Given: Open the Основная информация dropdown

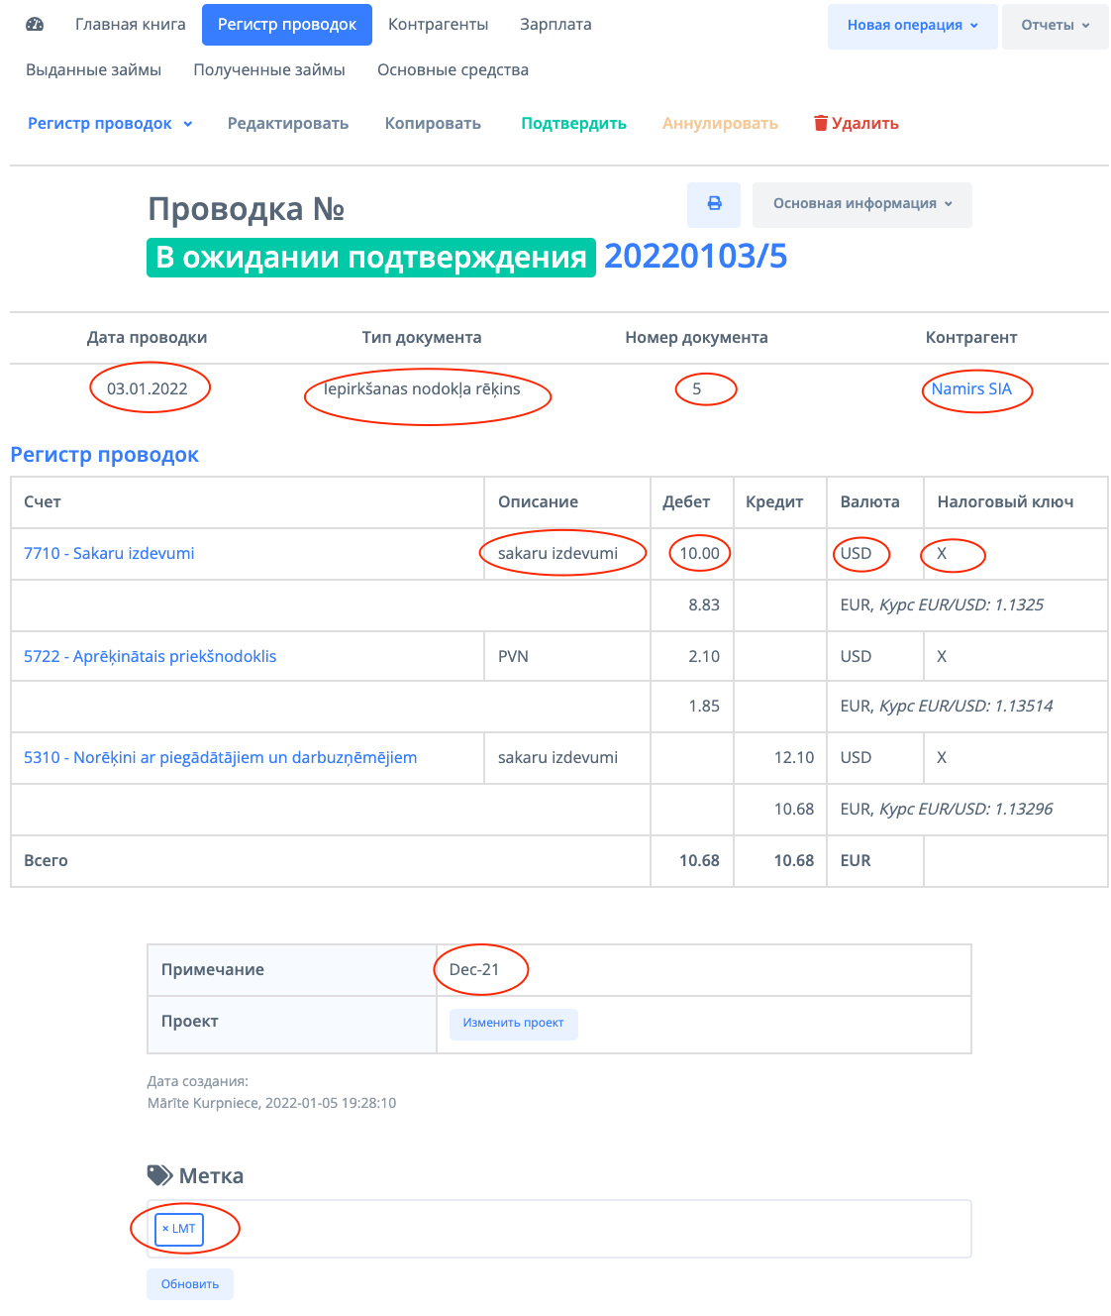Looking at the screenshot, I should [861, 204].
